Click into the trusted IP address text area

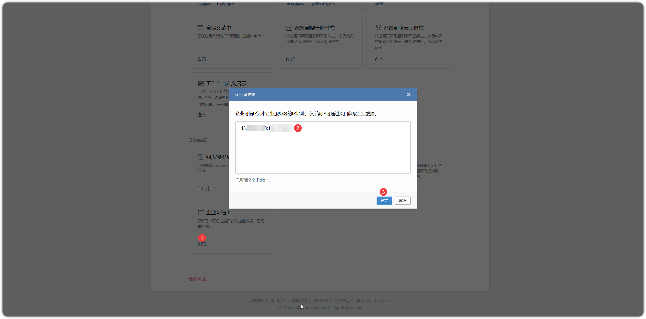click(323, 147)
